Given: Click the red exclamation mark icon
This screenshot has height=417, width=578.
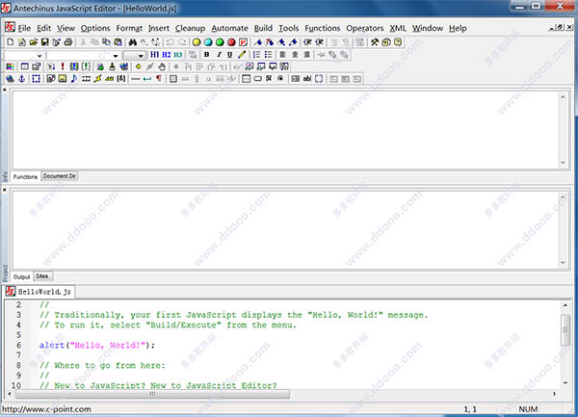Looking at the screenshot, I should pyautogui.click(x=63, y=66).
